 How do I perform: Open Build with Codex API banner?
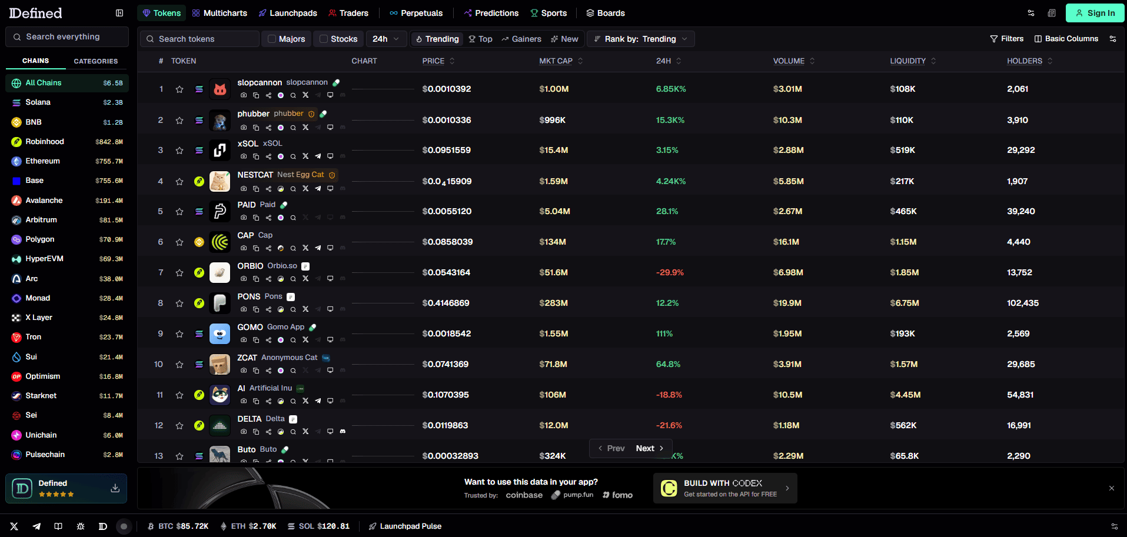725,488
